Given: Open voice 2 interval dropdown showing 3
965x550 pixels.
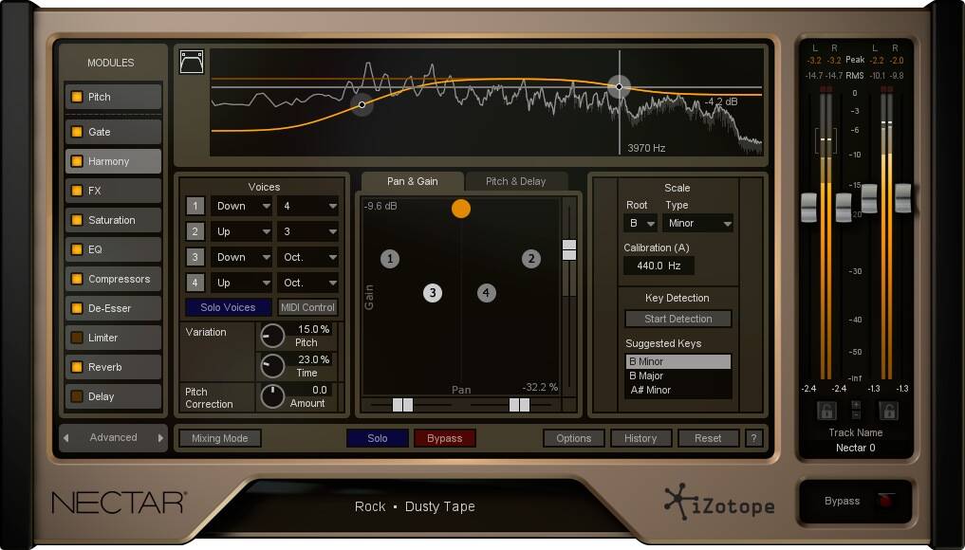Looking at the screenshot, I should (307, 231).
